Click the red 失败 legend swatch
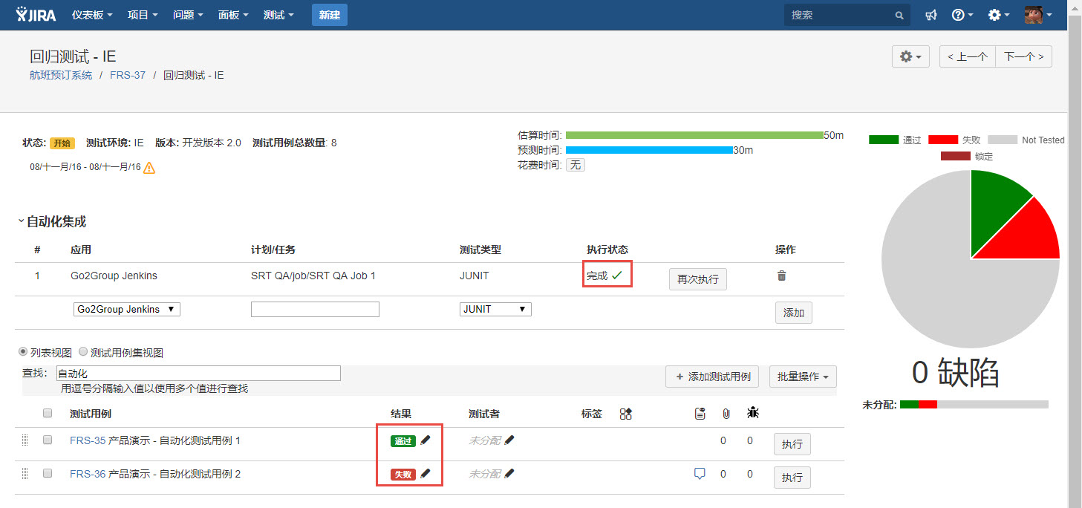Viewport: 1082px width, 508px height. pos(942,140)
